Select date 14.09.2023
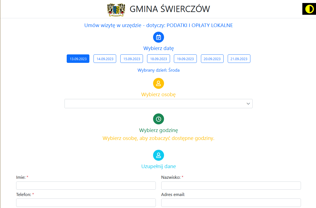 click(x=105, y=59)
